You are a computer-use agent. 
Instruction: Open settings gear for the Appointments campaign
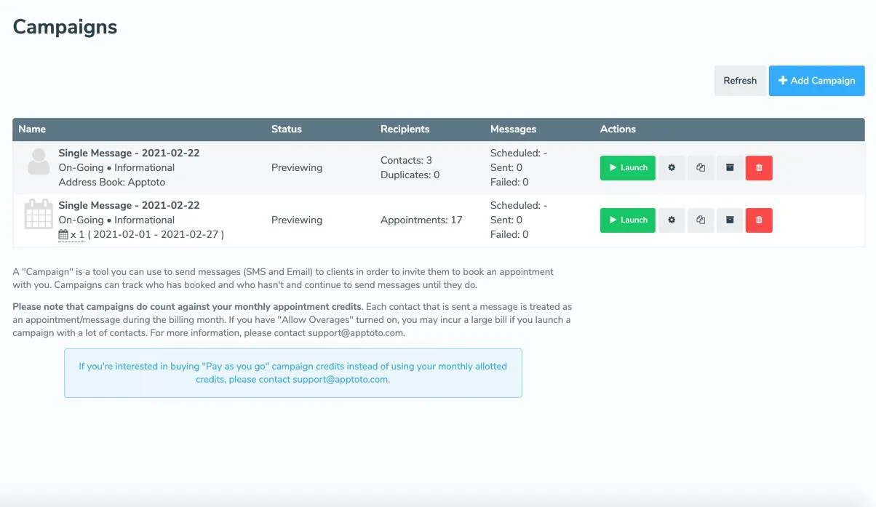click(672, 220)
